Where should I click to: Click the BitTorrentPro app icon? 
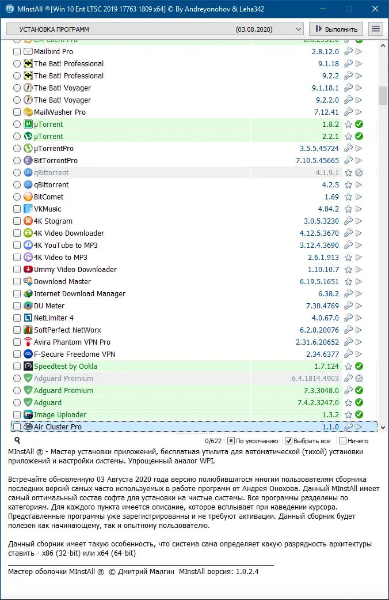pyautogui.click(x=28, y=160)
